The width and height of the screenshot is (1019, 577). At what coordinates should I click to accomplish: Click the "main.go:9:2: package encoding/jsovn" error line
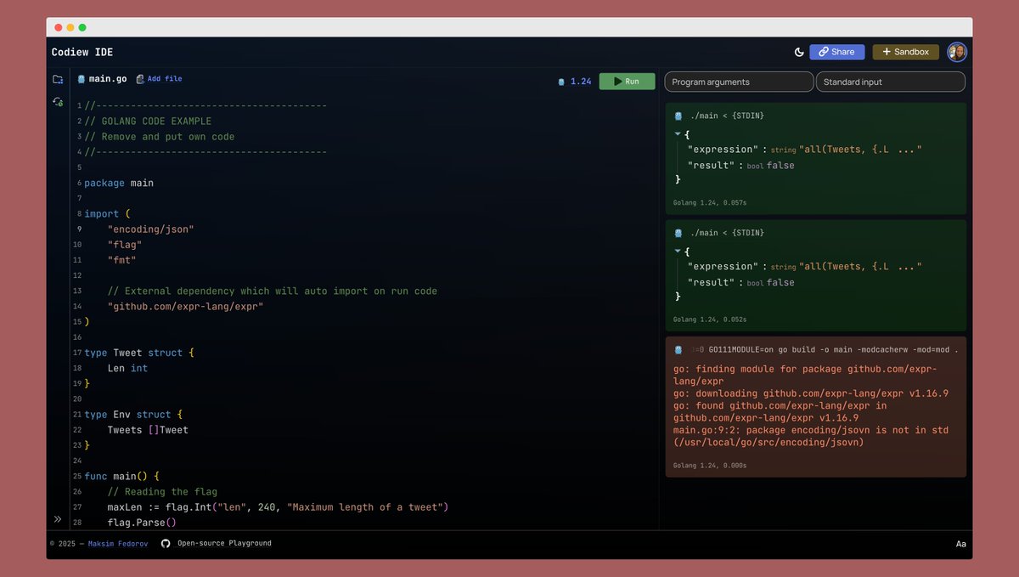pos(811,430)
